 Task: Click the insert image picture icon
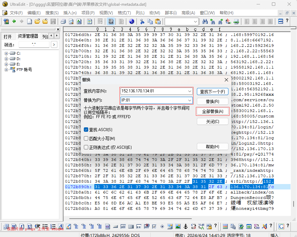(178, 226)
